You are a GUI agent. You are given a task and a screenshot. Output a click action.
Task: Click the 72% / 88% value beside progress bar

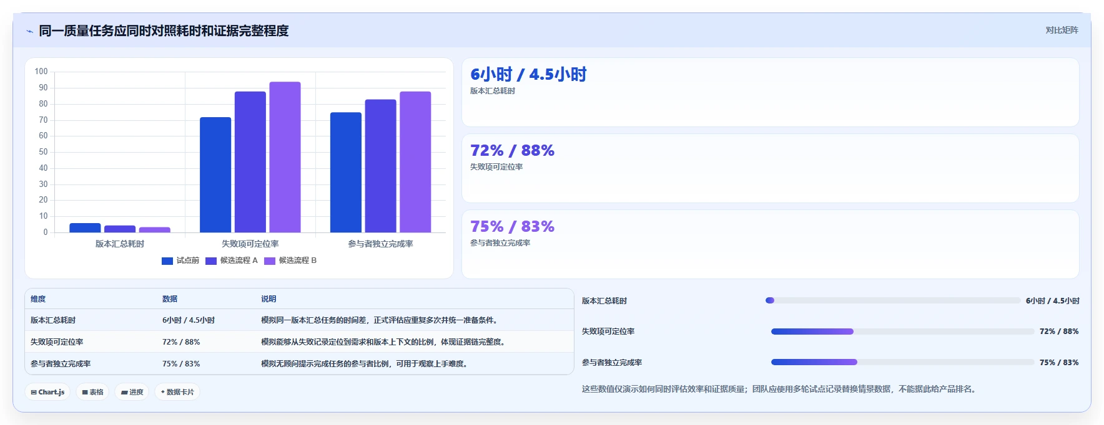[1059, 332]
